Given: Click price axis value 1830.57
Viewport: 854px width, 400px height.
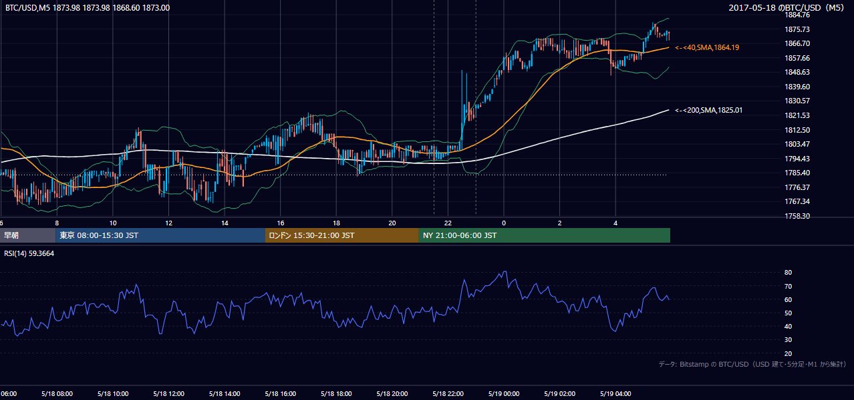Looking at the screenshot, I should [797, 101].
